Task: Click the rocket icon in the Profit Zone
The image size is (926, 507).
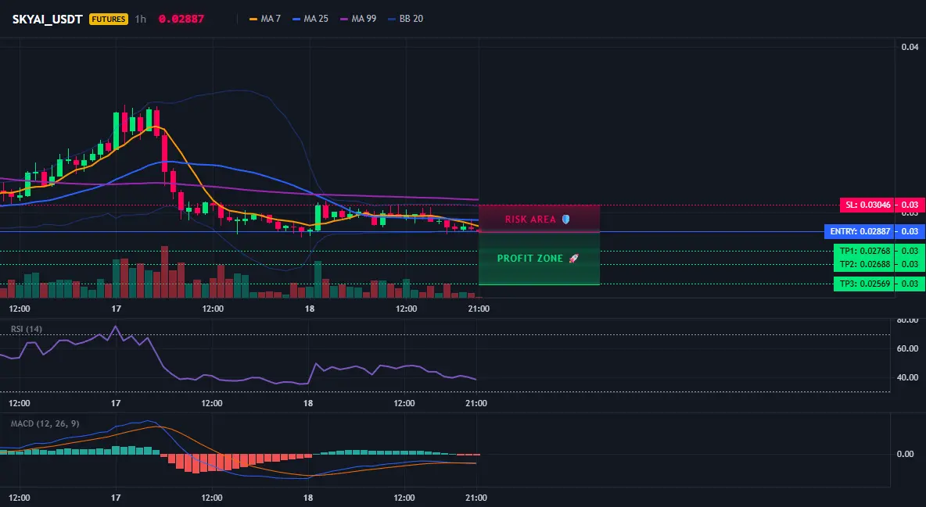Action: pyautogui.click(x=573, y=259)
